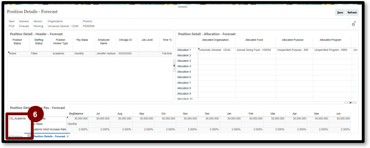Screen dimensions: 370x148
Task: Click the Academic Merit Increase Rate row label
Action: (49, 130)
